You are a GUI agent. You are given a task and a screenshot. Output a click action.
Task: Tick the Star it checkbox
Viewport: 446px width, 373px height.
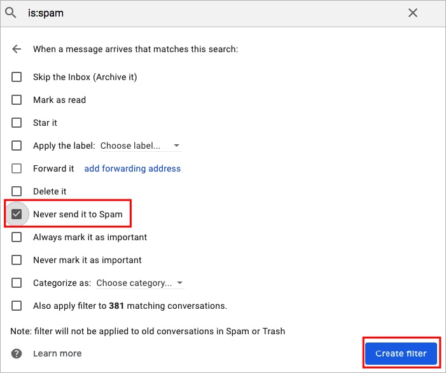[x=17, y=123]
